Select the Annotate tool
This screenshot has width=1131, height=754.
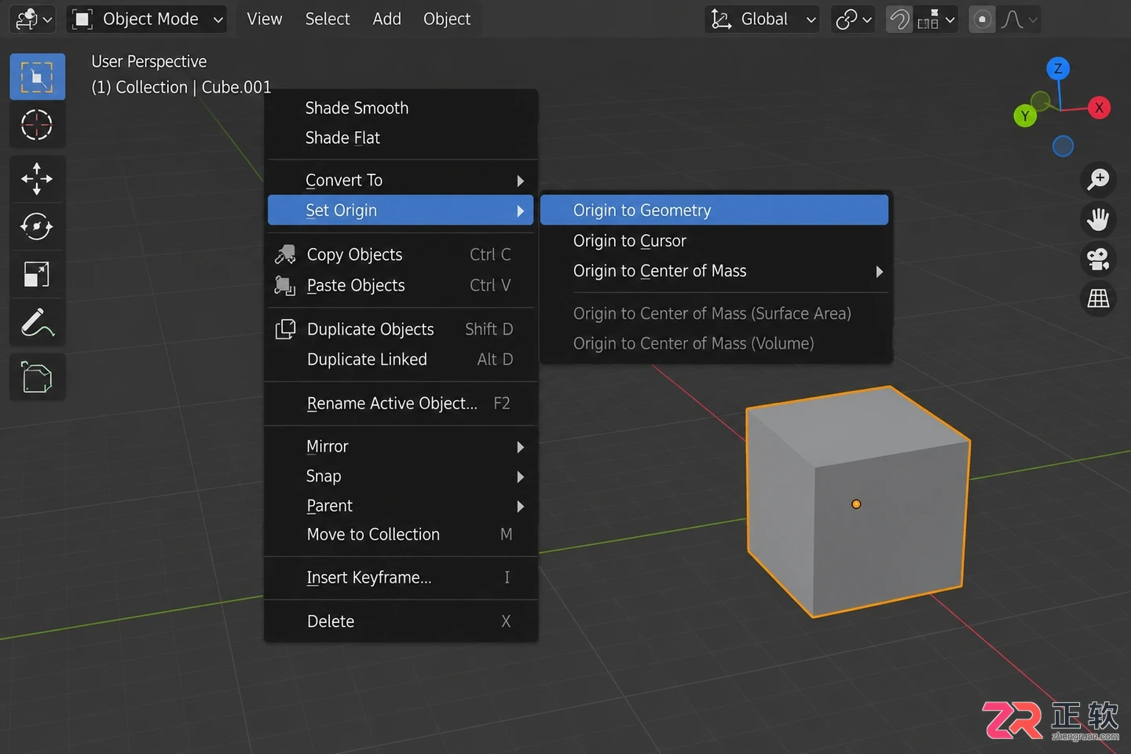pyautogui.click(x=37, y=322)
